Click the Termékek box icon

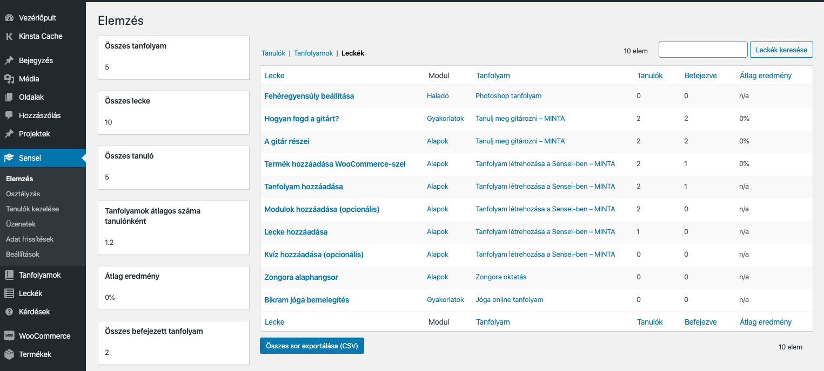tap(9, 354)
